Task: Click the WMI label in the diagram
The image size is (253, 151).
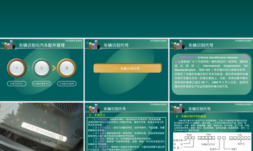Action: 189,135
